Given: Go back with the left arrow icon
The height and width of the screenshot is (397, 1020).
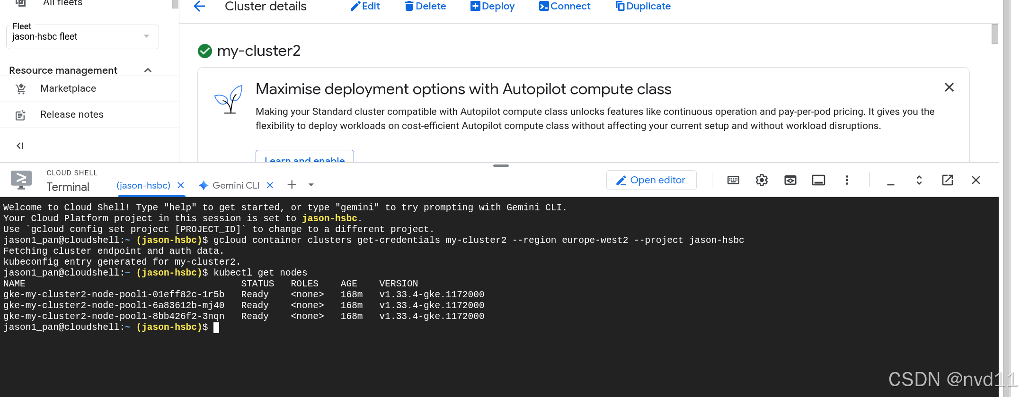Looking at the screenshot, I should coord(200,6).
